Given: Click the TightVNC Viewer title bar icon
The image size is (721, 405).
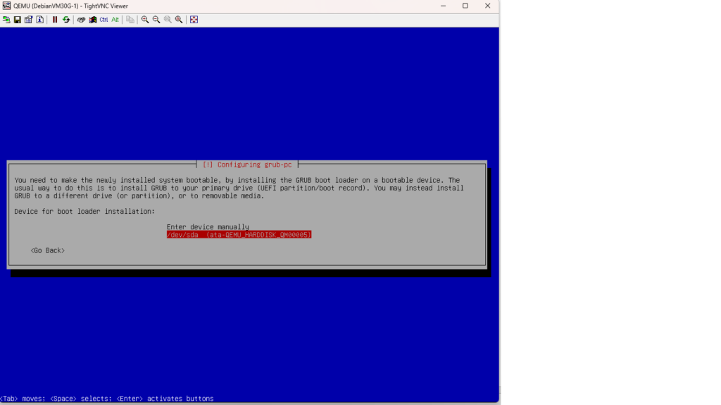Looking at the screenshot, I should pos(6,6).
